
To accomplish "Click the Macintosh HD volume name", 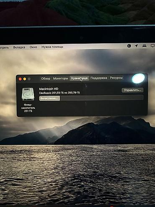I will pos(49,89).
